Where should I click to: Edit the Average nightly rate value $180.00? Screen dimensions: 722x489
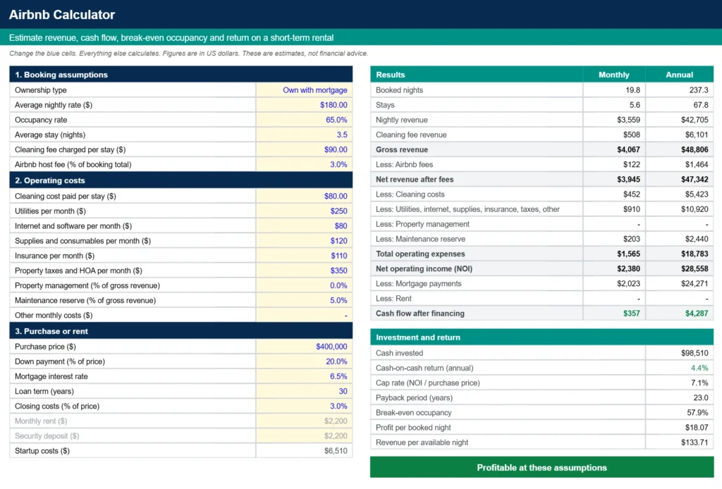pyautogui.click(x=305, y=105)
